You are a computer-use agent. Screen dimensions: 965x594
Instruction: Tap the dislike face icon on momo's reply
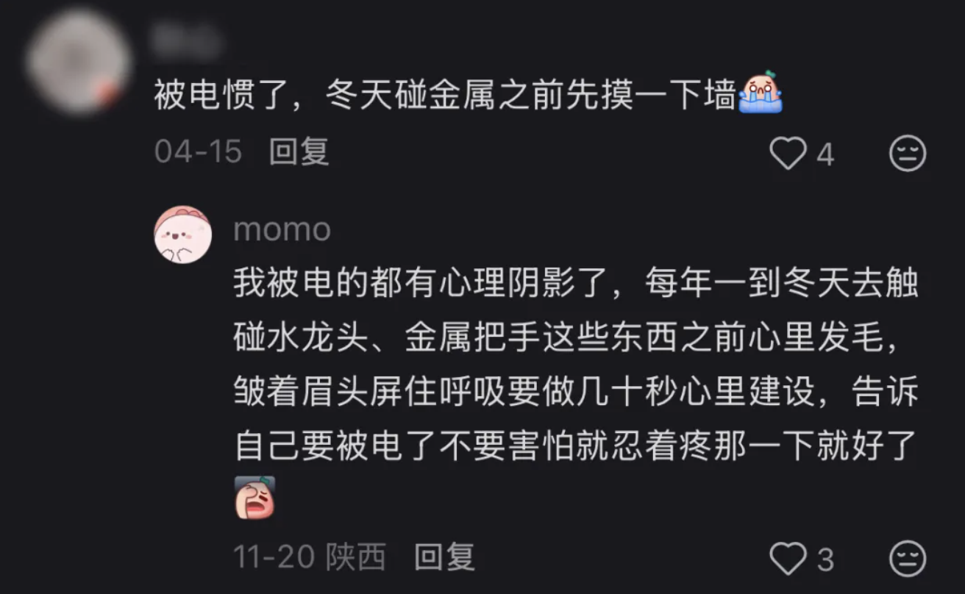(908, 559)
